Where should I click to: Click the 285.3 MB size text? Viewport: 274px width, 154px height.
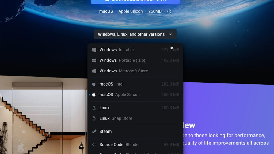(x=170, y=108)
